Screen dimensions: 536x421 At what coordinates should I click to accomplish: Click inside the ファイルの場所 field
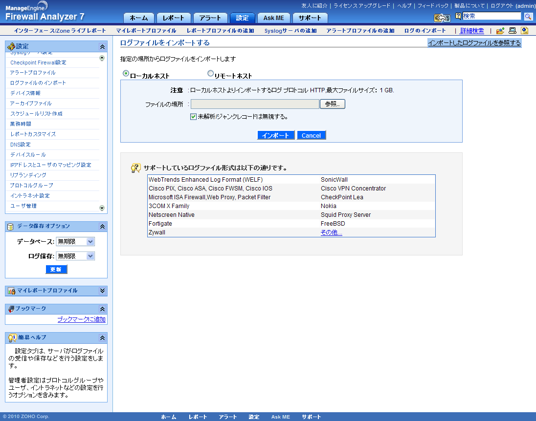click(x=255, y=104)
